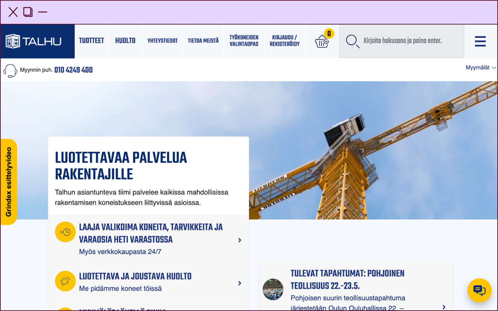Open the Tuotteet menu
This screenshot has height=311, width=498.
(91, 41)
